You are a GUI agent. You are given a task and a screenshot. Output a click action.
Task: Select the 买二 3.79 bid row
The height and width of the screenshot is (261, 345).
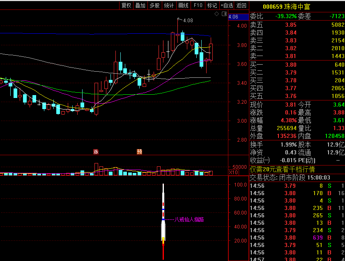[x=297, y=72]
